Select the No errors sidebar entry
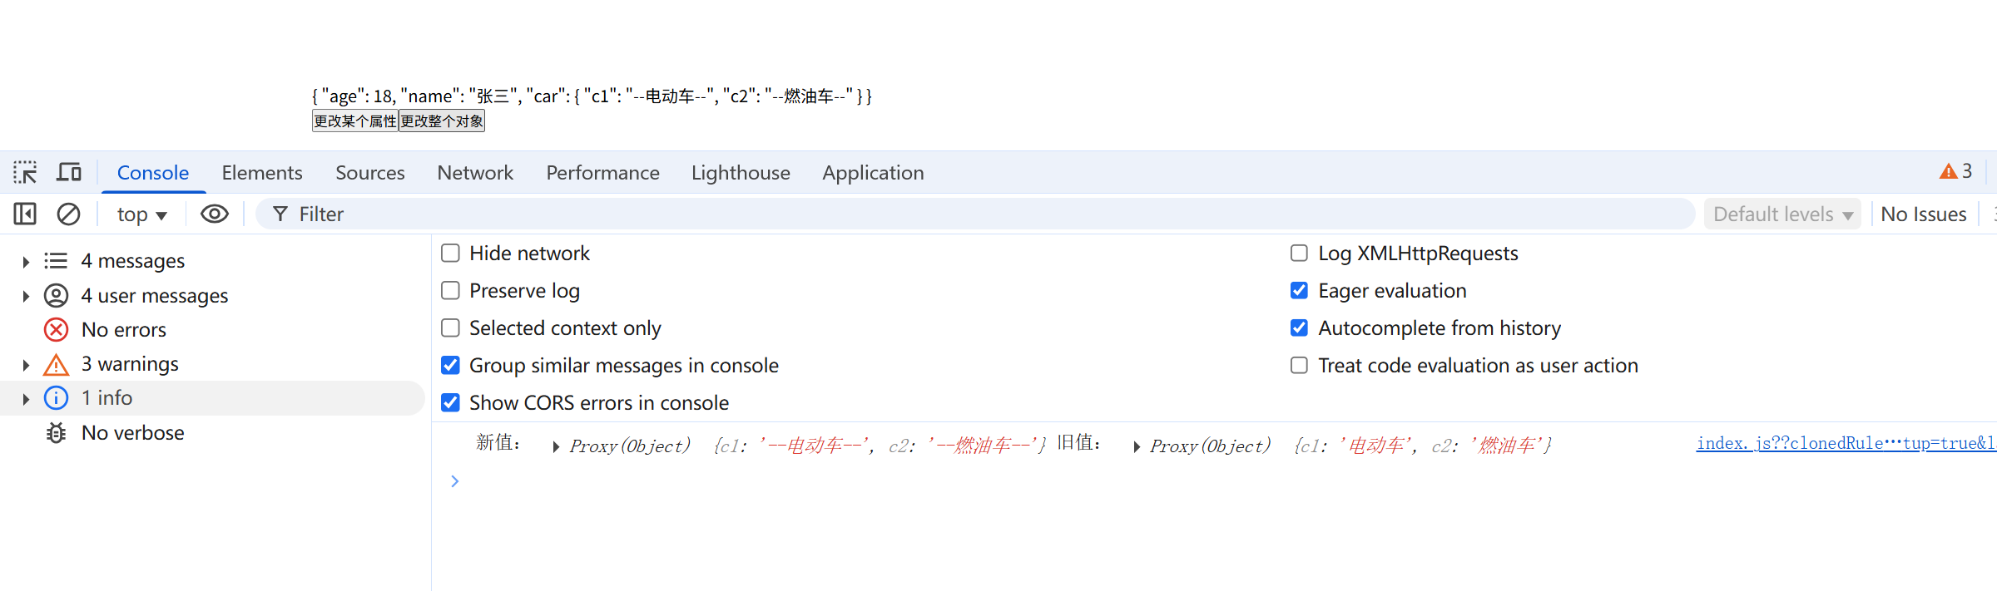Viewport: 1997px width, 591px height. point(123,330)
